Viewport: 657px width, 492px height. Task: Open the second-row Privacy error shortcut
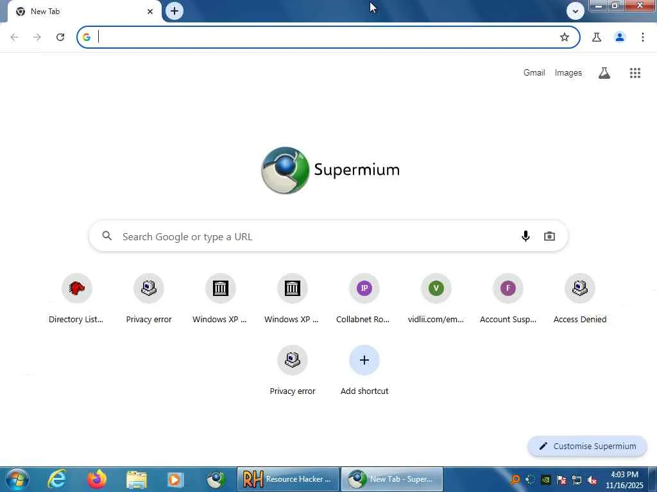pos(293,370)
